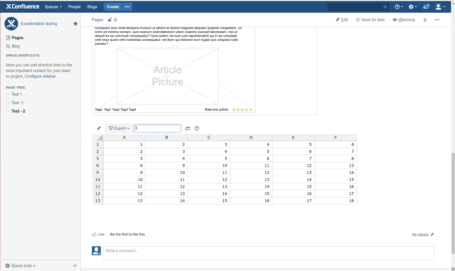Click the share icon next to the spreadsheet
Screen dimensions: 455x271
187,128
